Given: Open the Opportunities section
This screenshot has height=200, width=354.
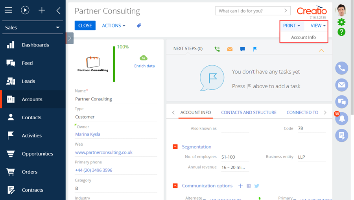Looking at the screenshot, I should coord(33,154).
